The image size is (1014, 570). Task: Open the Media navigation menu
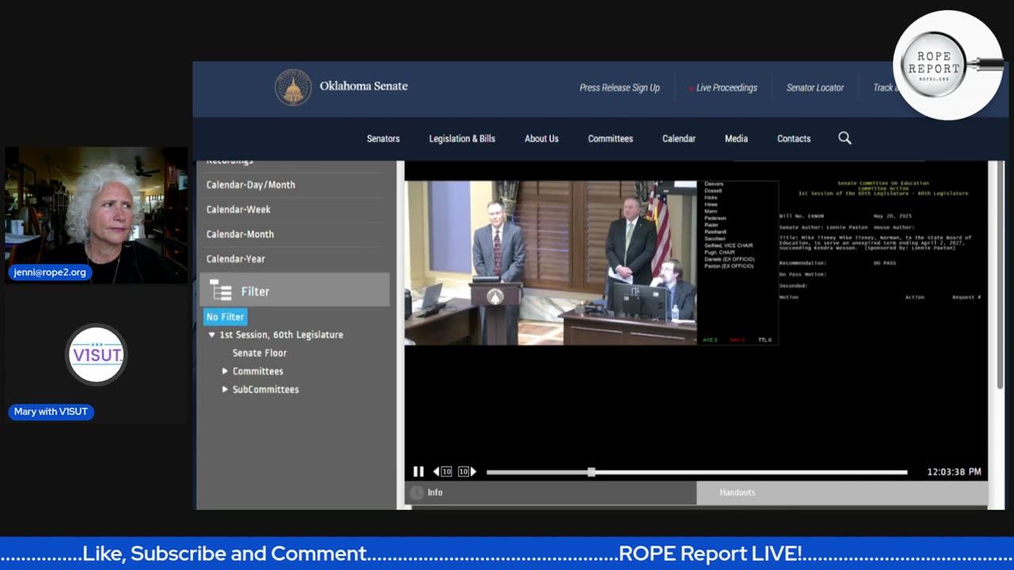pyautogui.click(x=736, y=139)
